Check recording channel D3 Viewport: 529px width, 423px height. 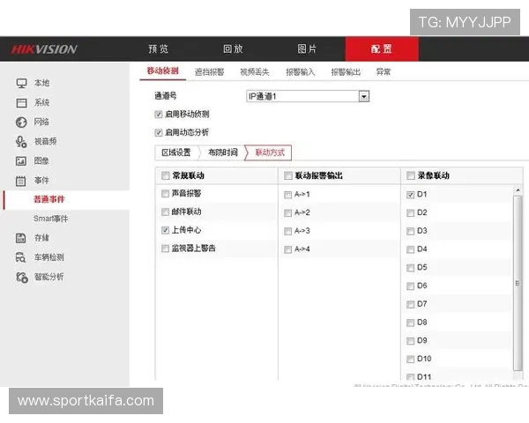pos(410,232)
